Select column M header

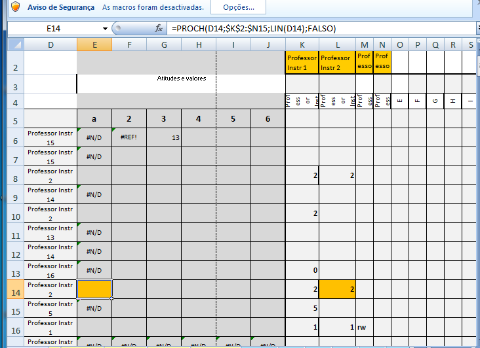(365, 45)
